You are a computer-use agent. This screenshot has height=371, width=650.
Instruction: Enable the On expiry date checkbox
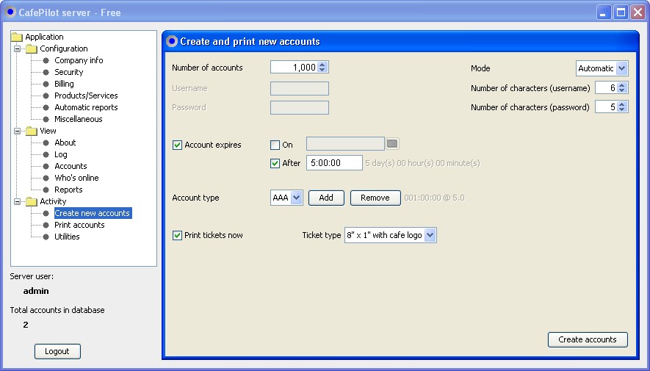(x=275, y=145)
